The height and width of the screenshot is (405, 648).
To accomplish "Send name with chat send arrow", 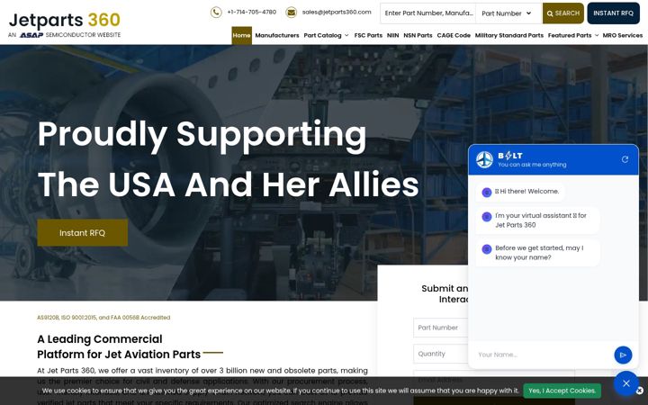I will pos(623,355).
